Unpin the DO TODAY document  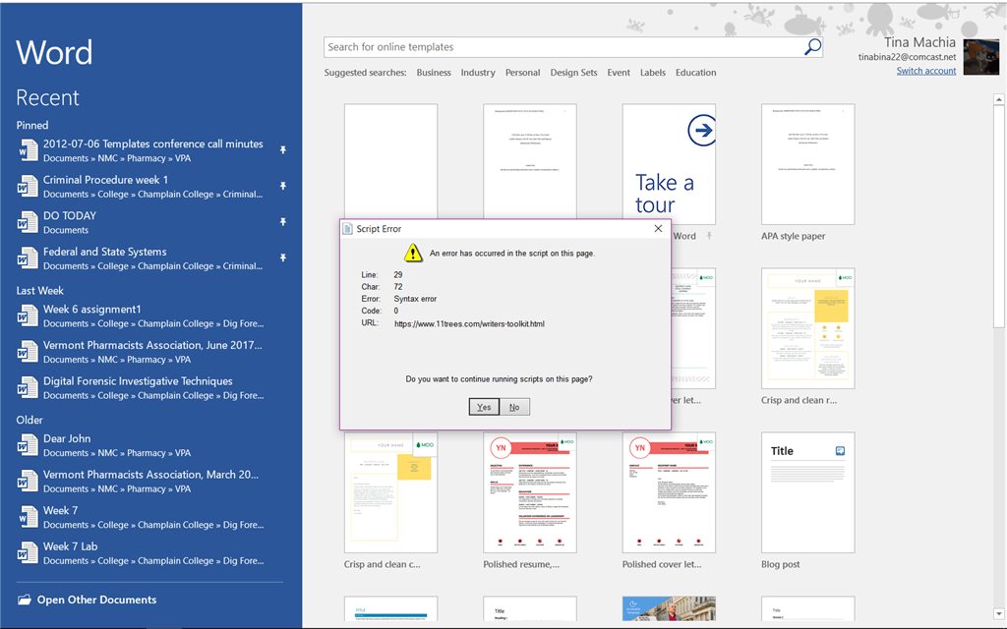282,222
